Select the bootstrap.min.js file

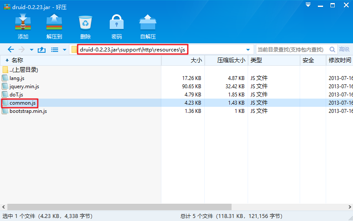coord(28,111)
